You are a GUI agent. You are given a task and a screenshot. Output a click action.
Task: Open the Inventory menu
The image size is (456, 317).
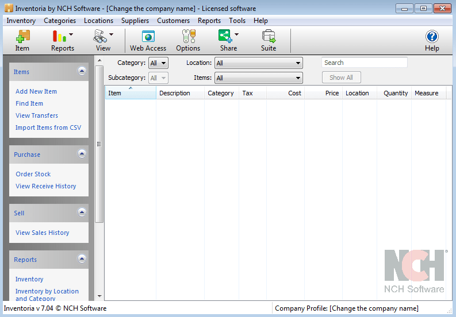pos(21,21)
